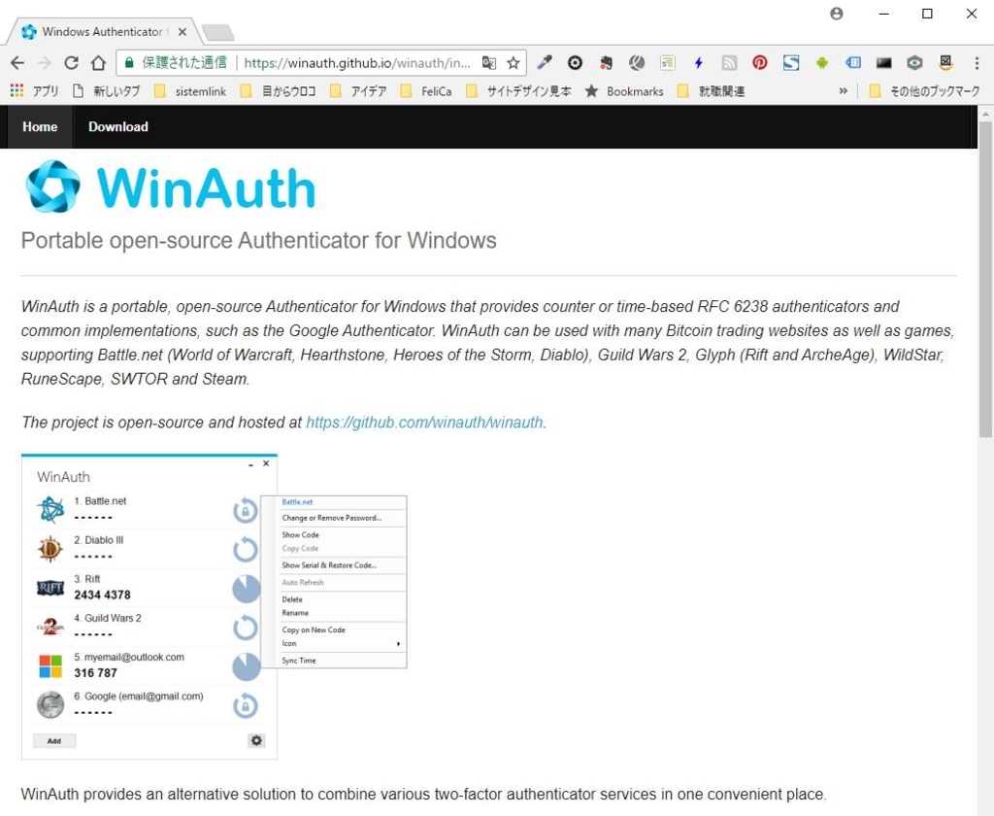Viewport: 994px width, 816px height.
Task: Expand the アイデア bookmark folder
Action: [359, 91]
